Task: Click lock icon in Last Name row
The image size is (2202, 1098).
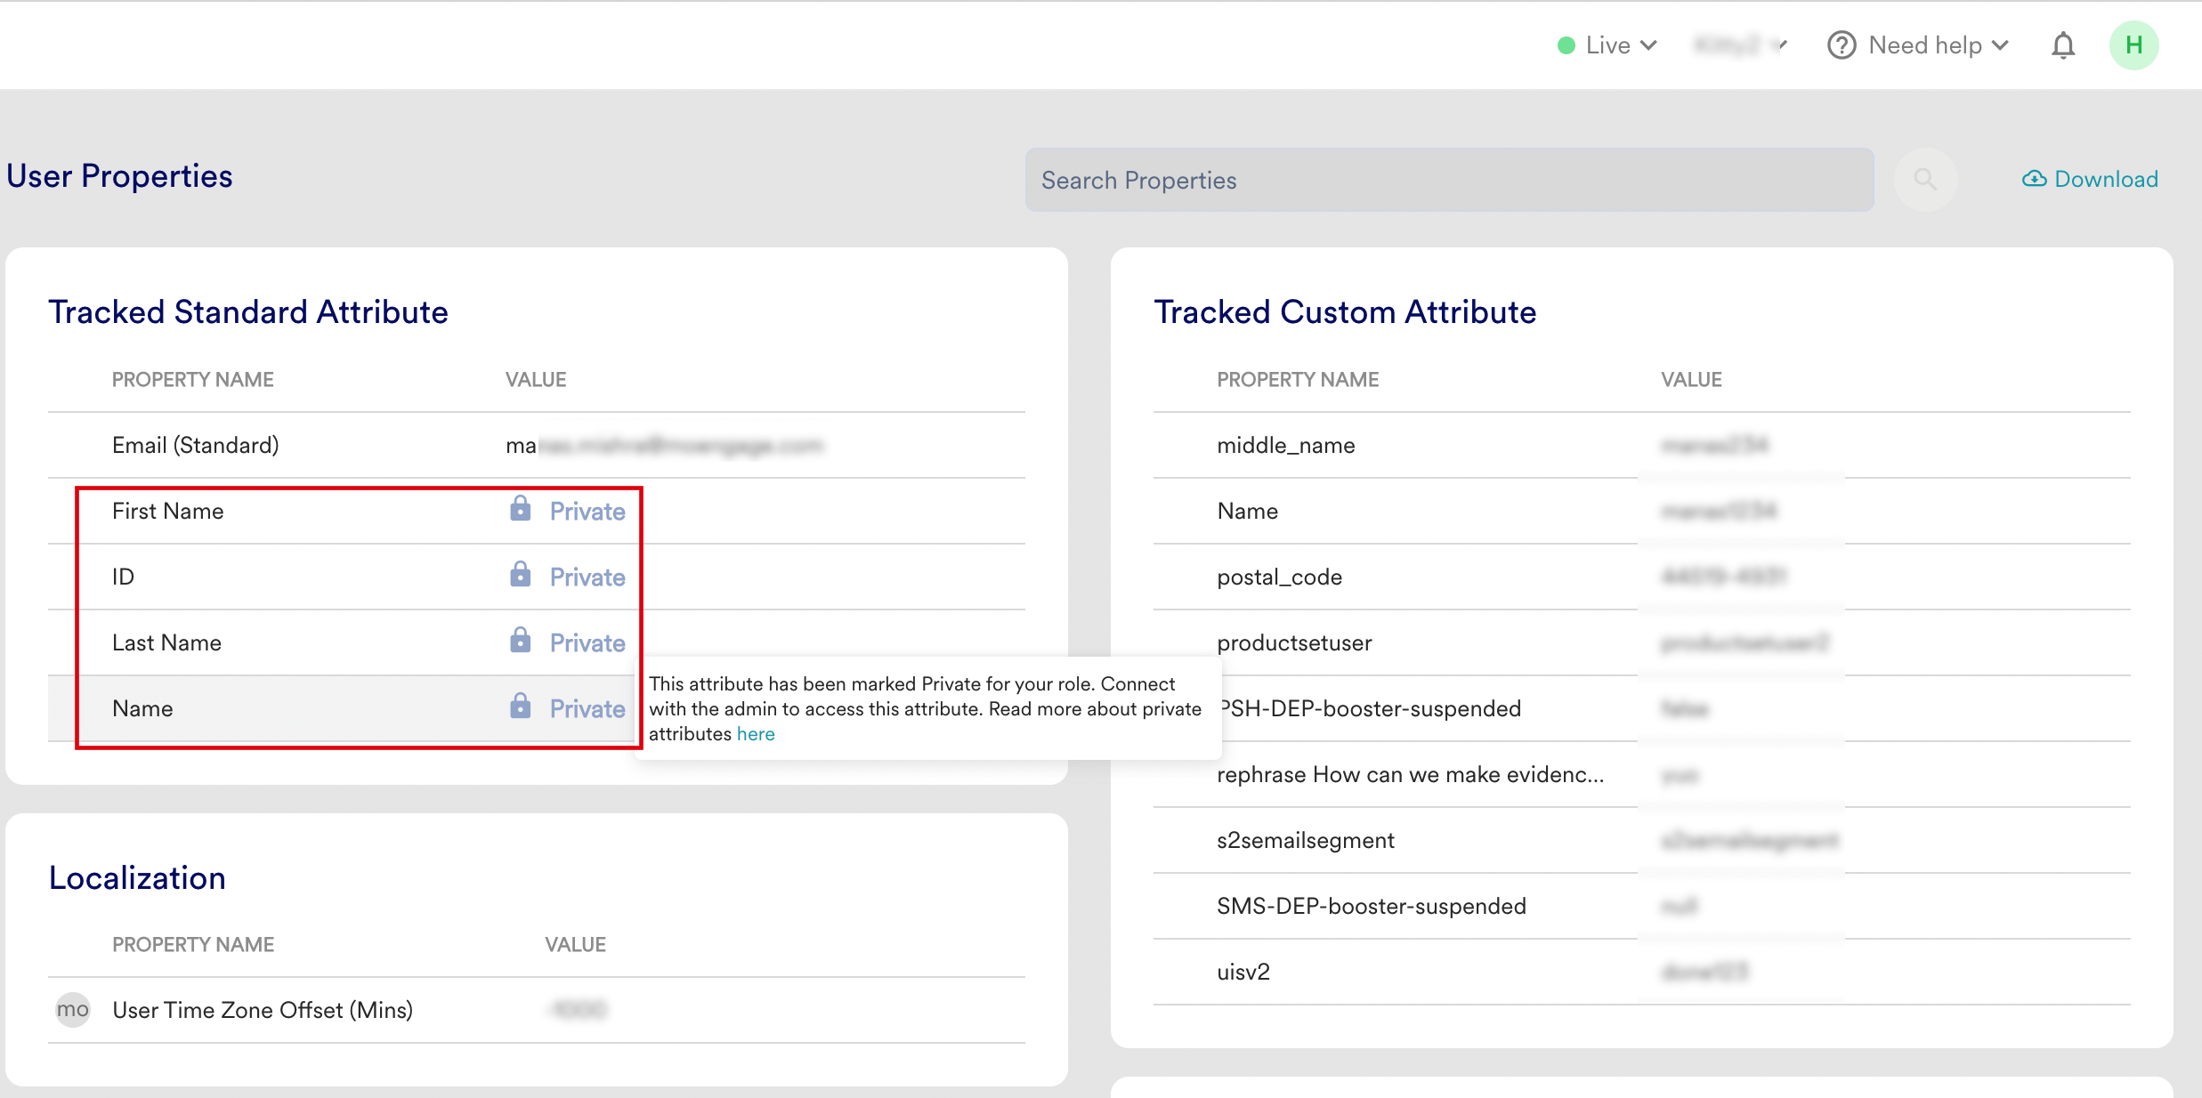Action: tap(521, 641)
